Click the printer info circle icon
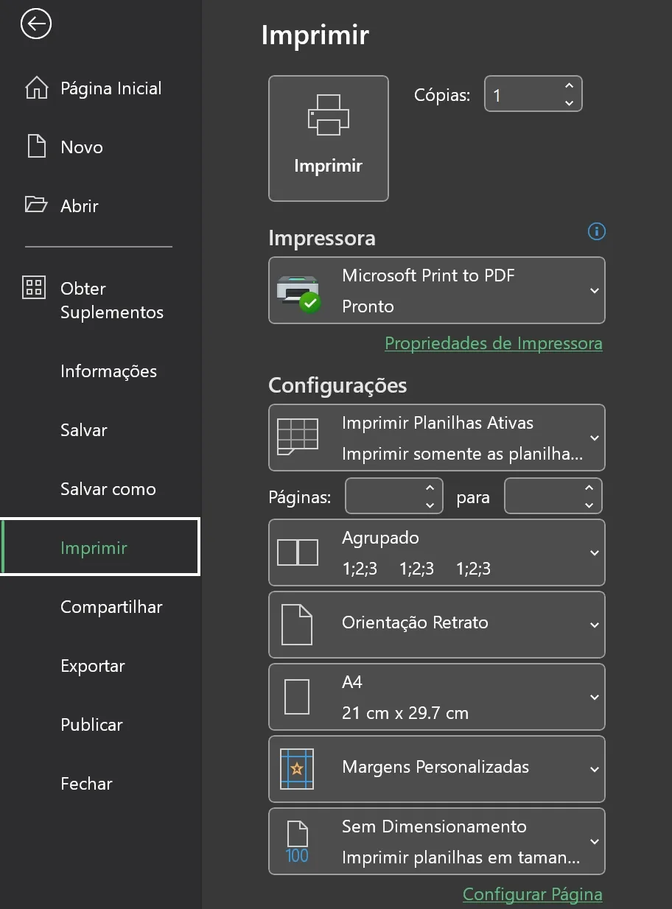 pos(596,231)
